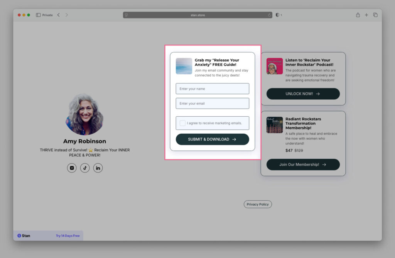Open Amy Robinson's Instagram profile icon
The image size is (395, 258).
(72, 168)
